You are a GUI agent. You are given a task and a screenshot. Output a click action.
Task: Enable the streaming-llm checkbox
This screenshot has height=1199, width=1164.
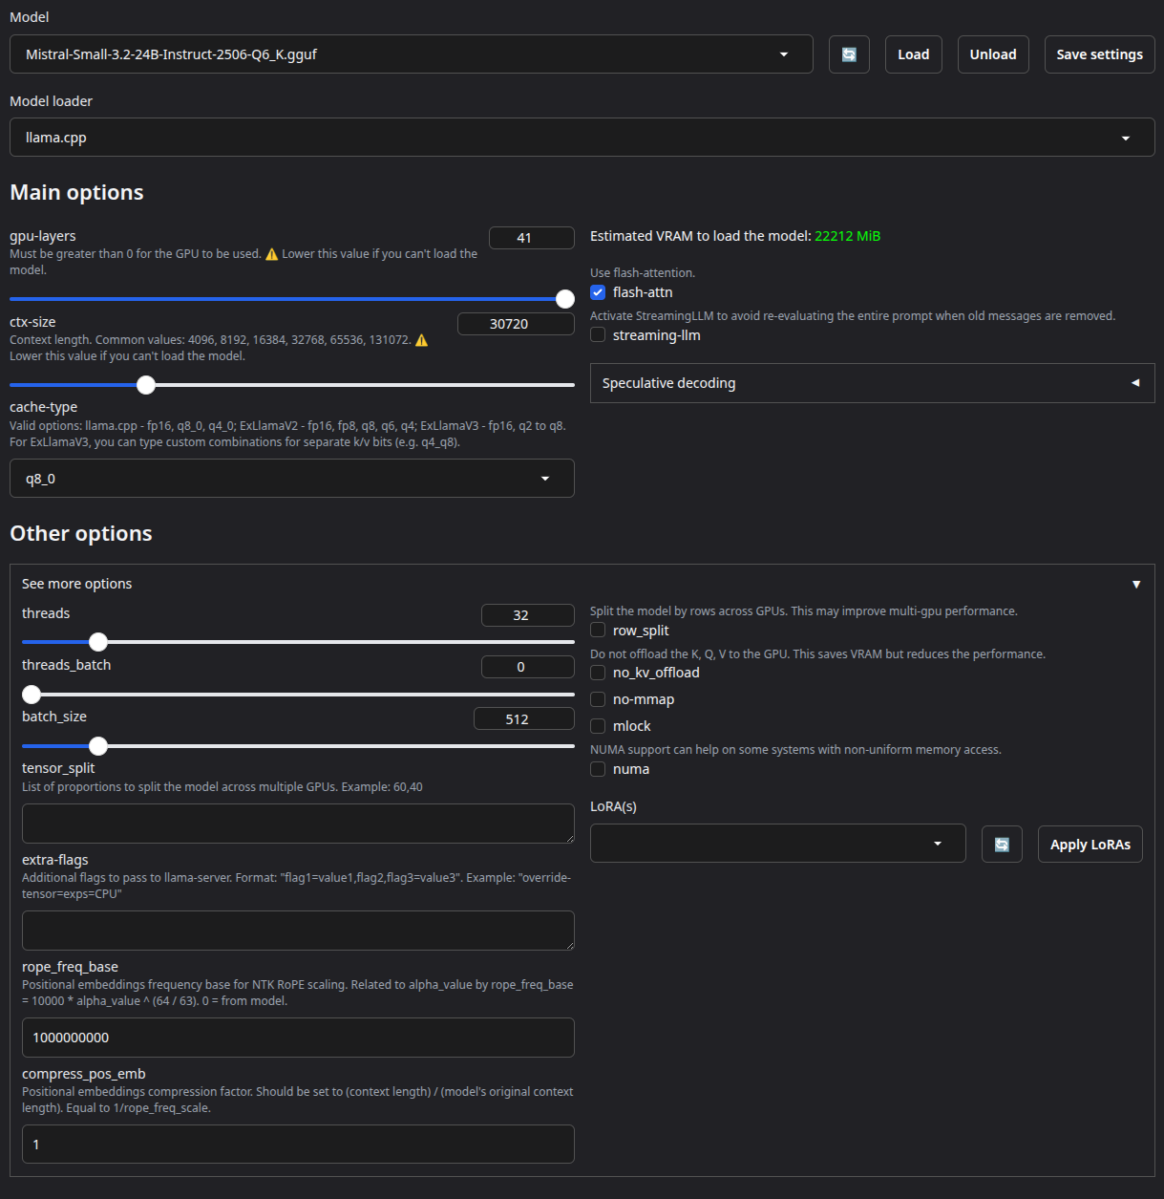[x=598, y=334]
